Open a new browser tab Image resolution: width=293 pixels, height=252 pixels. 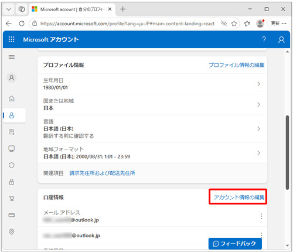pyautogui.click(x=122, y=9)
